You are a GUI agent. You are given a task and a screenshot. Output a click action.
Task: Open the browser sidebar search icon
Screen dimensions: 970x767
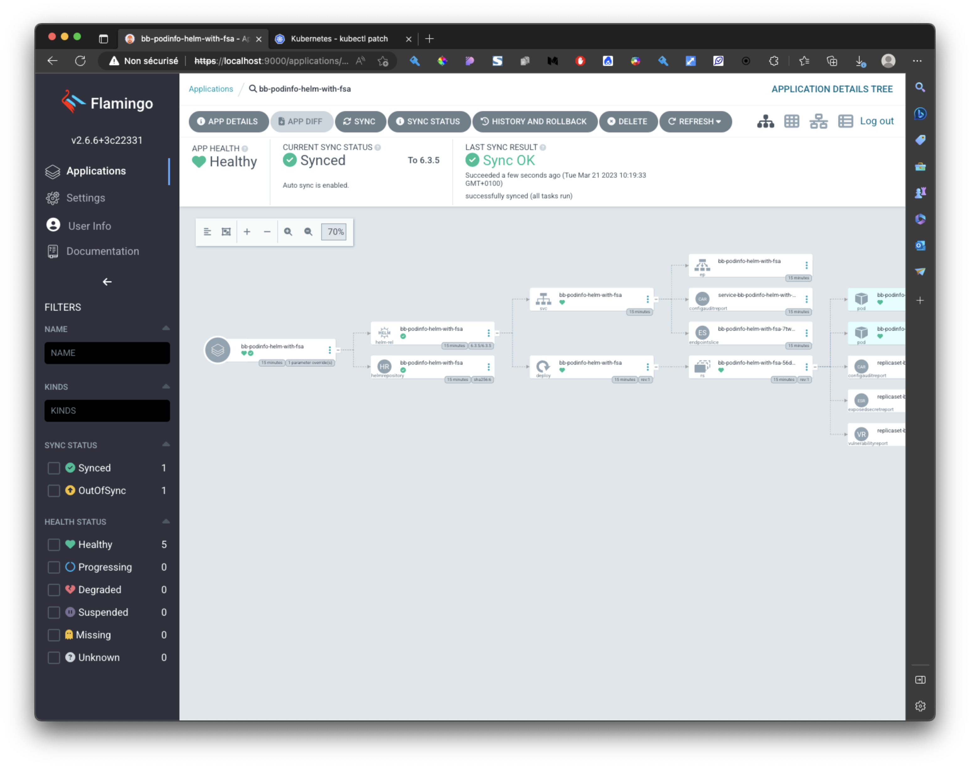click(x=920, y=87)
